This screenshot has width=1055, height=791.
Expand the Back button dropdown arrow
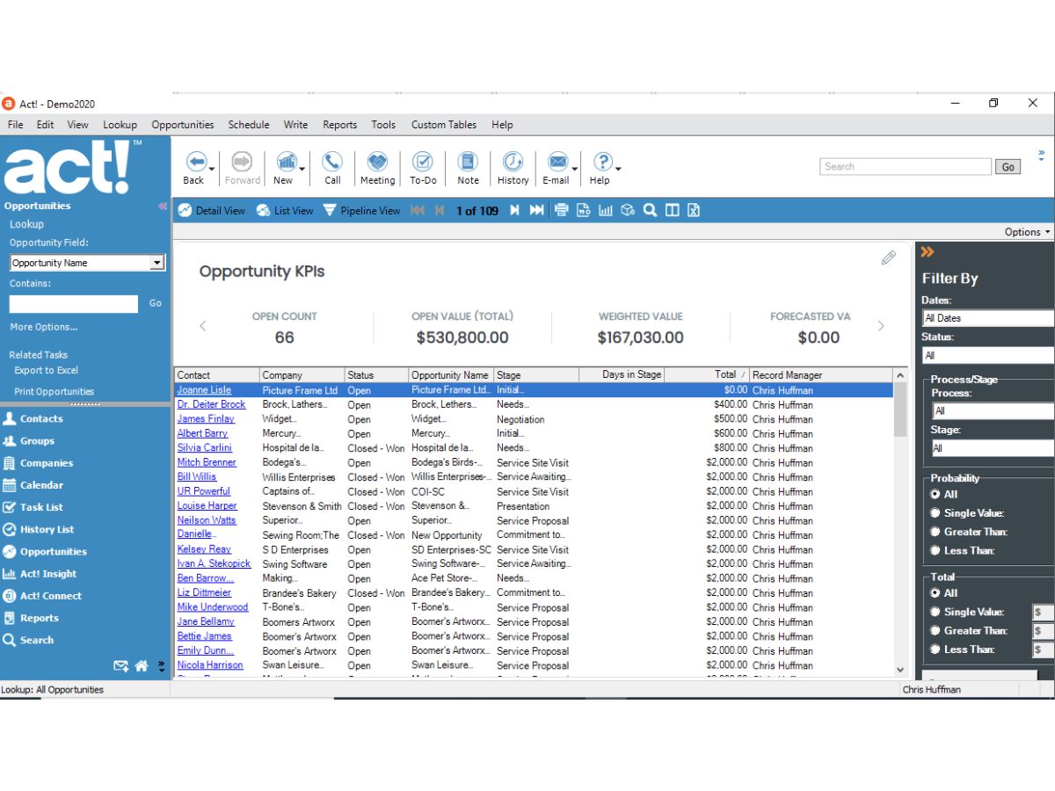coord(212,169)
